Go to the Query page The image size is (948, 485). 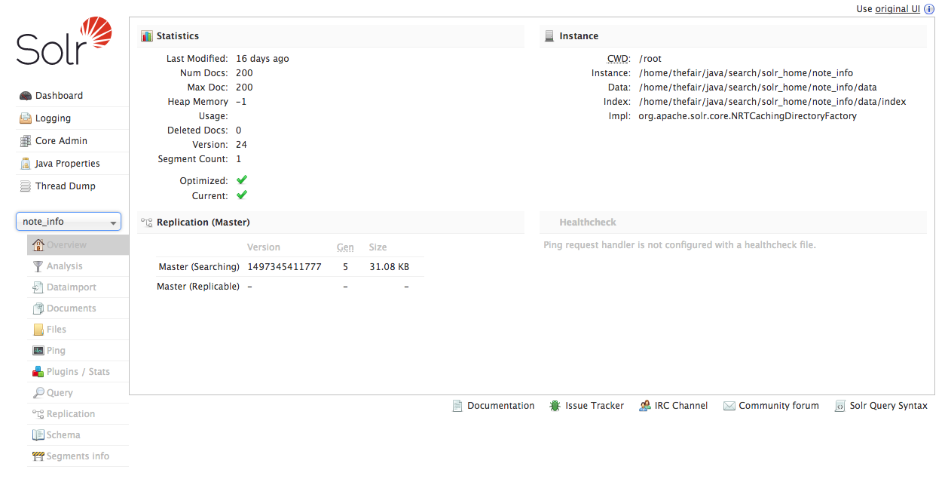tap(78, 393)
